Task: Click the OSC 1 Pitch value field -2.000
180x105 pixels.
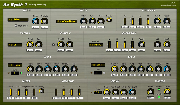Action: tap(36, 27)
